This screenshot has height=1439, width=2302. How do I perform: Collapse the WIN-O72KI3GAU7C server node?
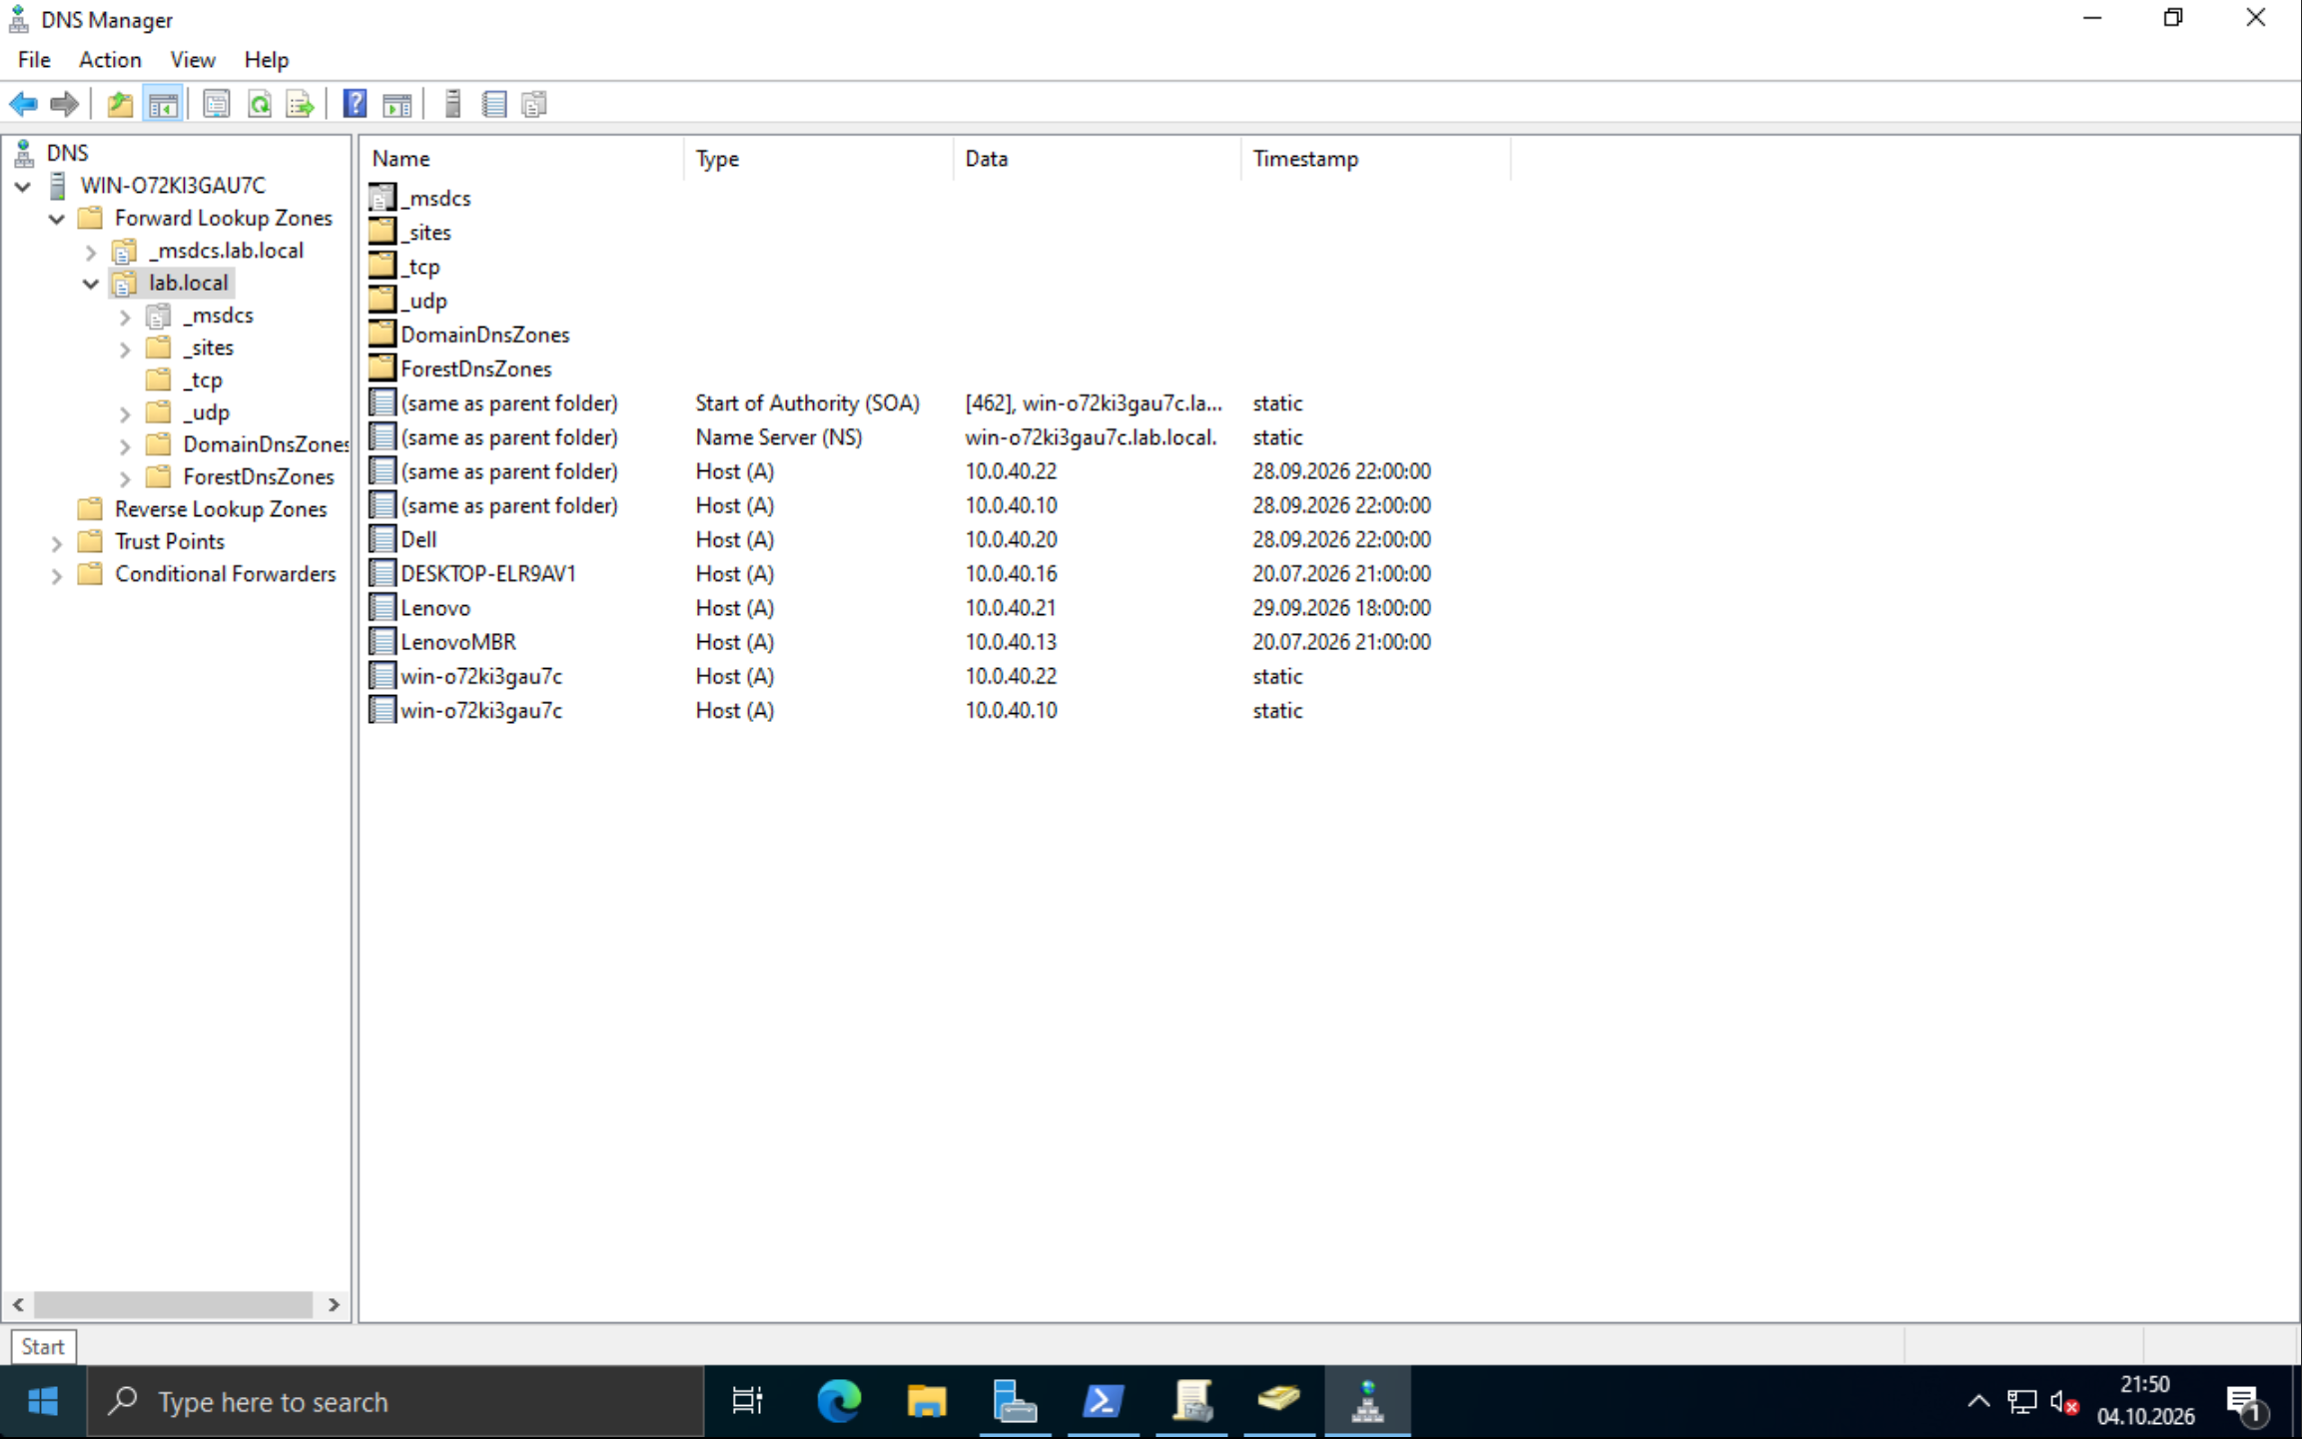23,186
